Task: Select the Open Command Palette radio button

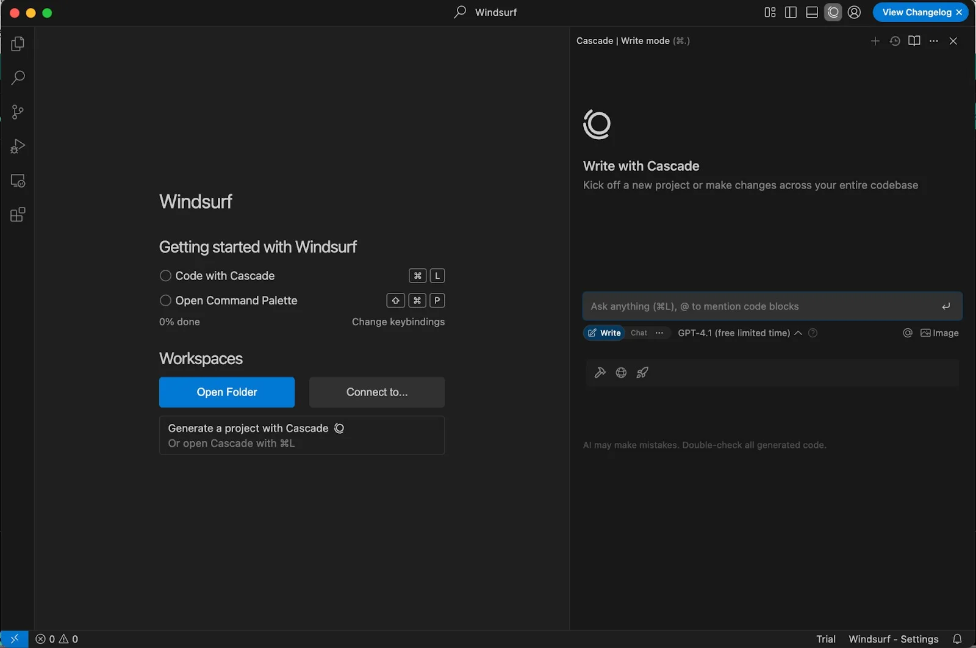Action: click(165, 300)
